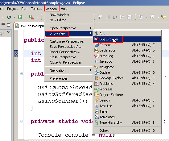
Task: Open the Bug Explorer view
Action: point(127,39)
